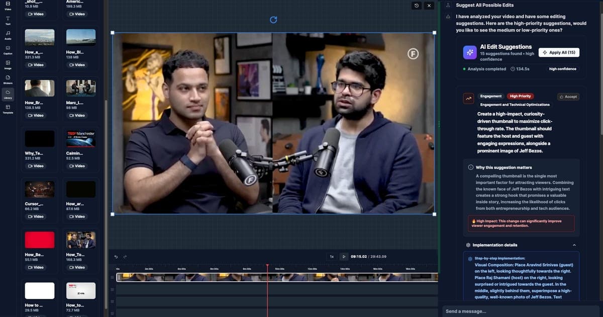Open the Audio tool in sidebar

pos(8,35)
